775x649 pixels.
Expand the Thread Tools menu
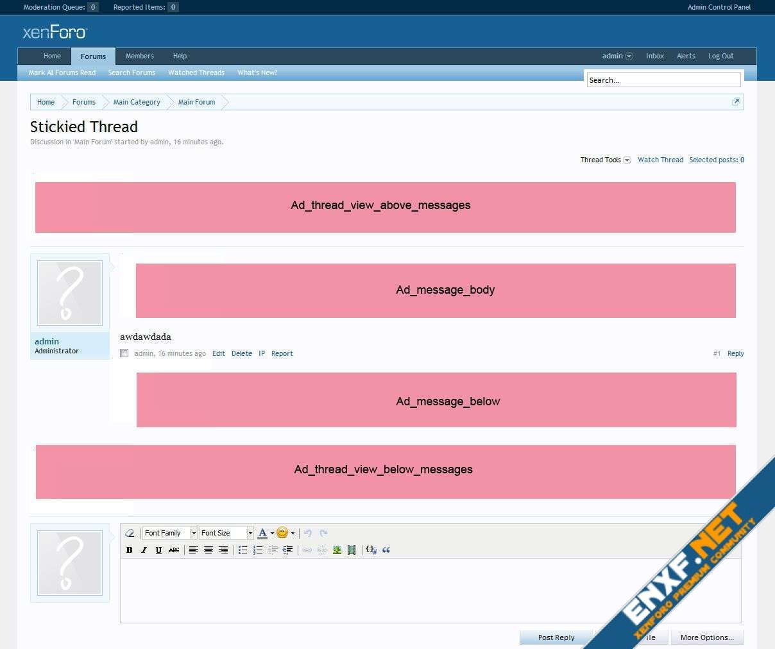pyautogui.click(x=605, y=160)
